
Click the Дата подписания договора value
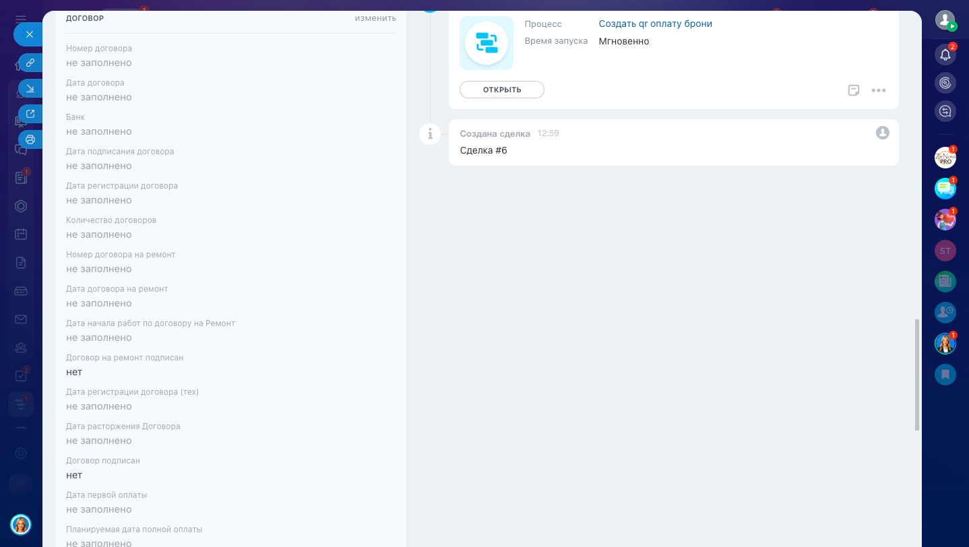click(x=99, y=166)
